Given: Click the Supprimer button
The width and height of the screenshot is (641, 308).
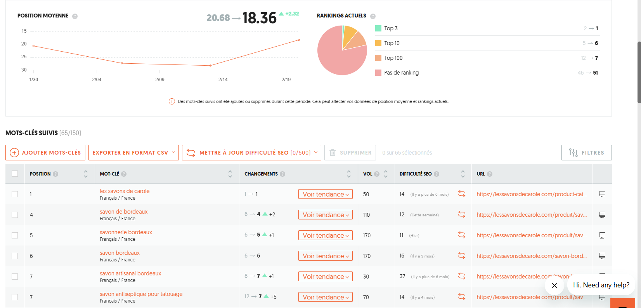Looking at the screenshot, I should [x=350, y=153].
